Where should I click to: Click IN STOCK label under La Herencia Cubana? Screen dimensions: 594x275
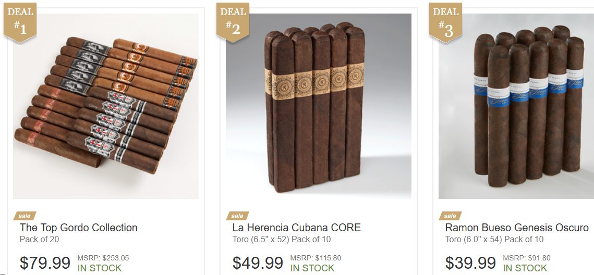[x=312, y=268]
